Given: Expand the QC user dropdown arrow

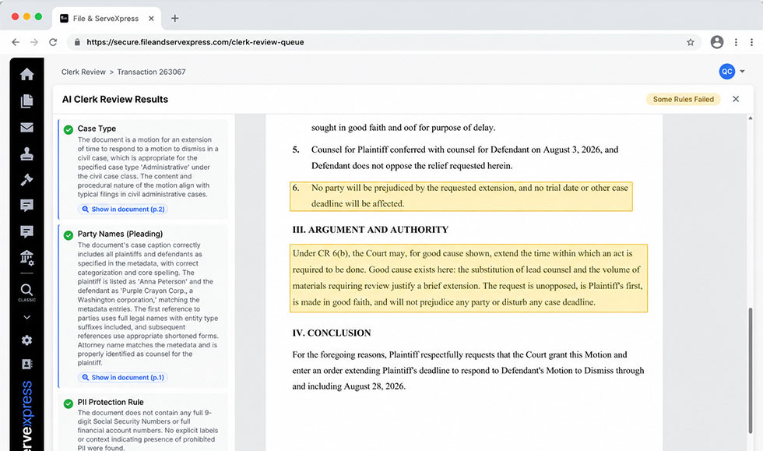Looking at the screenshot, I should (742, 72).
